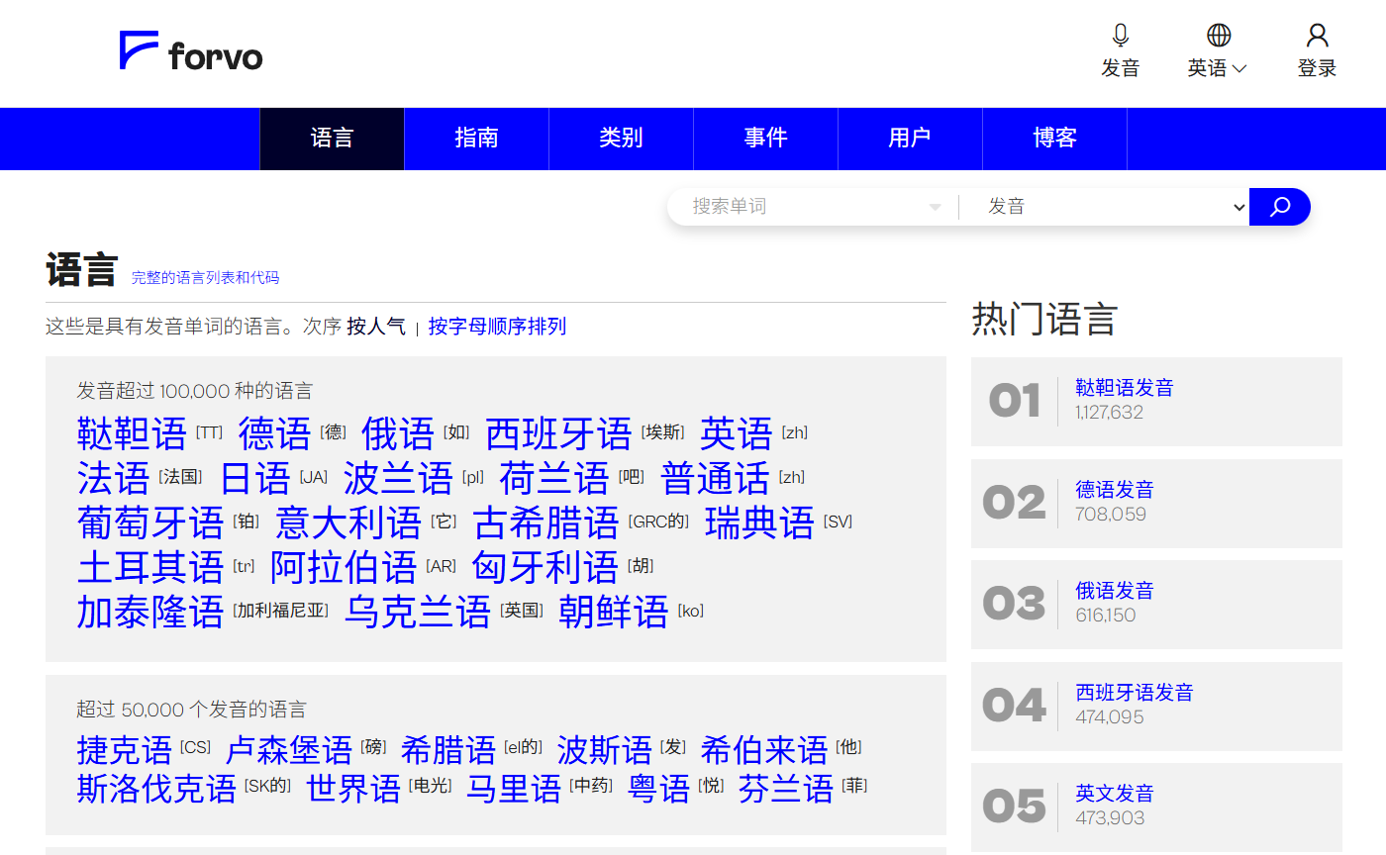Open the 鞑靼语发音 popular language entry
The width and height of the screenshot is (1386, 855).
pos(1124,388)
